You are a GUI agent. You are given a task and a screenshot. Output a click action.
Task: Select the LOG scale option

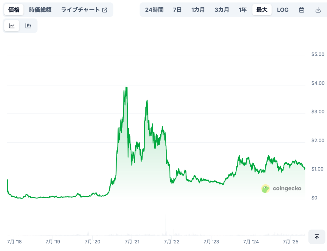coord(283,10)
